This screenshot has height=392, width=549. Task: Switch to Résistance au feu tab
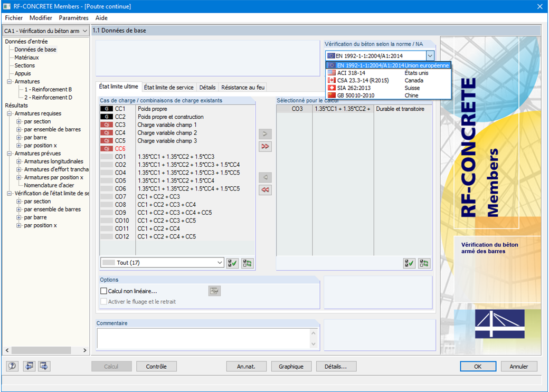click(243, 87)
